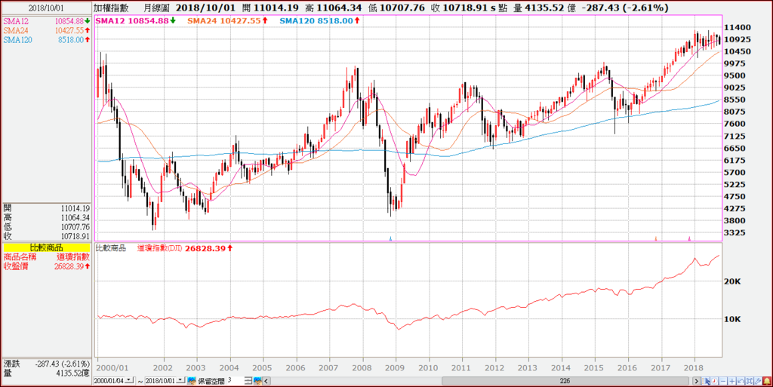Viewport: 773px width, 387px height.
Task: Click icon right of 保留空間 field
Action: 258,381
